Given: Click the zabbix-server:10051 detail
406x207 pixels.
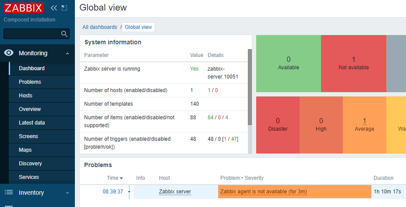Looking at the screenshot, I should tap(222, 73).
